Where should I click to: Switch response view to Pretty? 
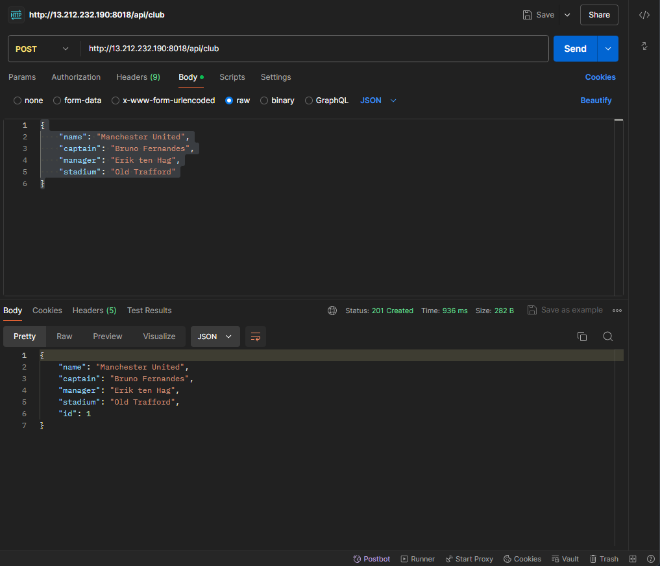click(25, 336)
